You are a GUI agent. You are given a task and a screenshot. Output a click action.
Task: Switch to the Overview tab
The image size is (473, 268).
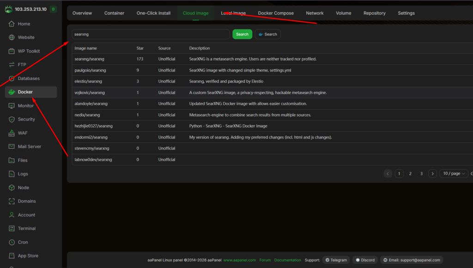point(82,13)
